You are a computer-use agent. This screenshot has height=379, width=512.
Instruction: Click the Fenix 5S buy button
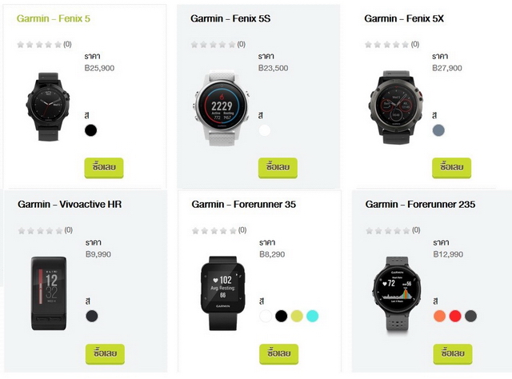(278, 168)
